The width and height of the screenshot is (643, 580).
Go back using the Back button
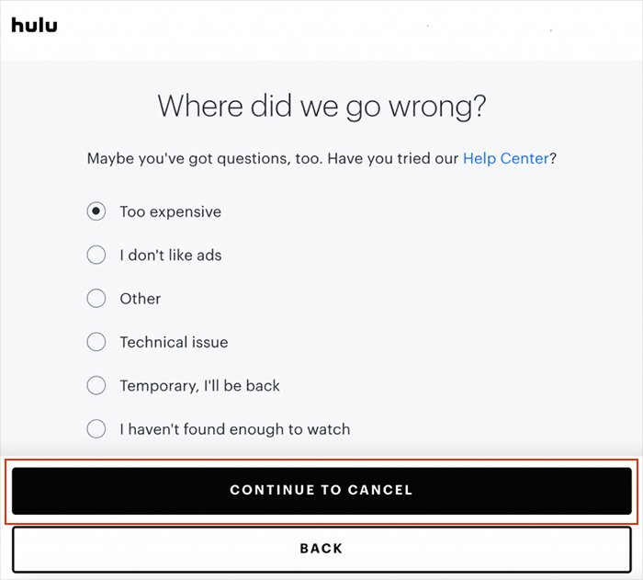(x=321, y=549)
